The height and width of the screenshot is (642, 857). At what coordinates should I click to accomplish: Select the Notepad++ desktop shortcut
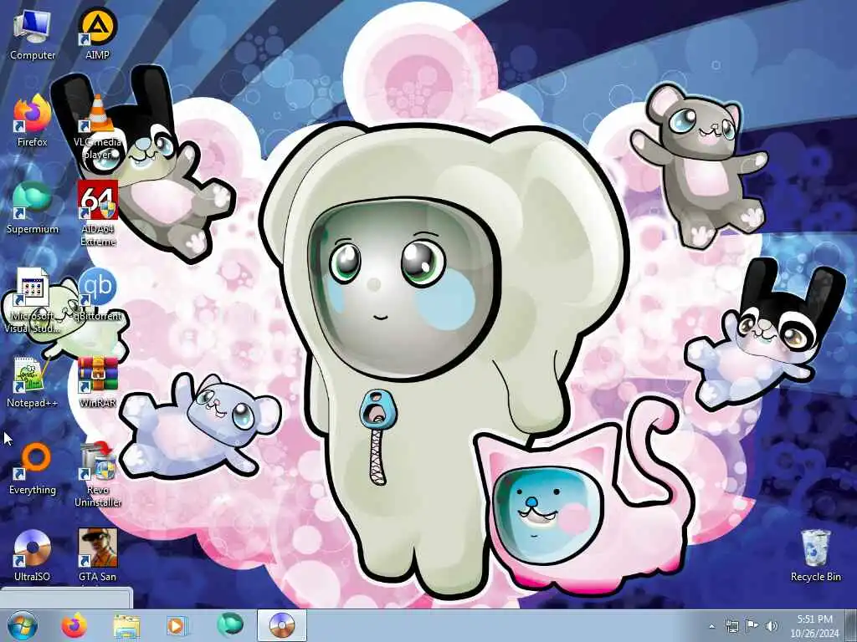(33, 381)
